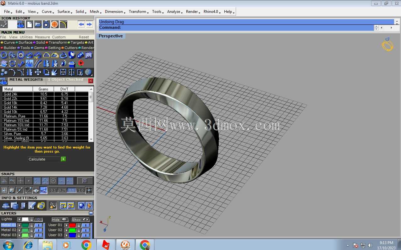Click the Command input line
401x250 pixels.
[x=236, y=28]
